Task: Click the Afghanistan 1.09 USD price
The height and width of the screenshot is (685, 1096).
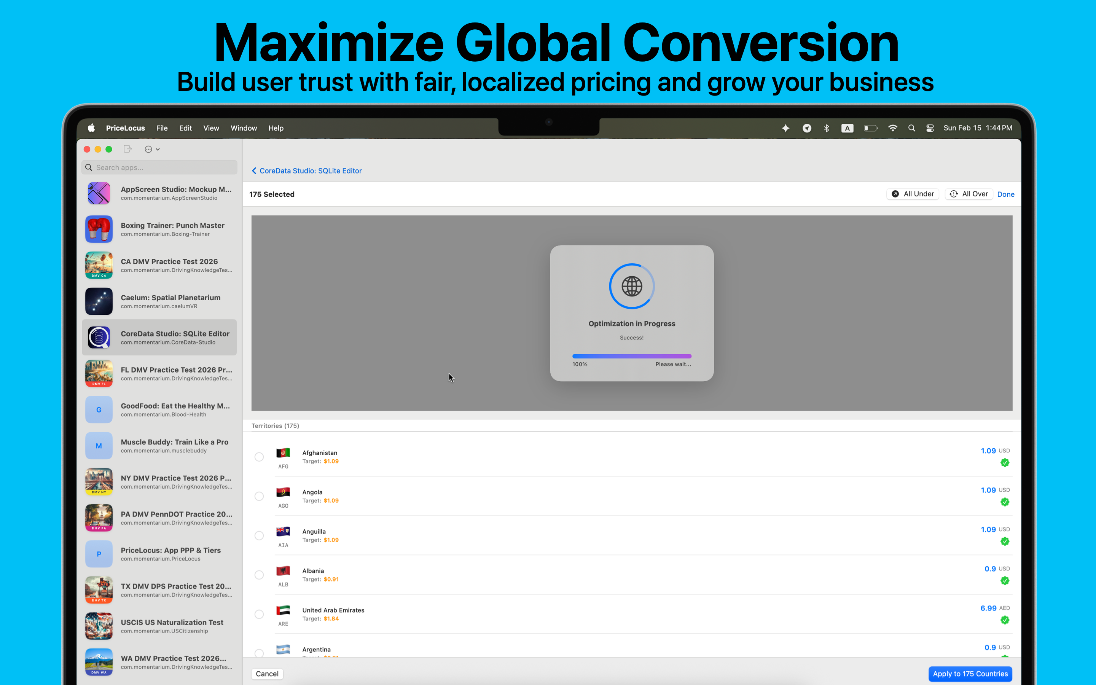Action: [995, 451]
